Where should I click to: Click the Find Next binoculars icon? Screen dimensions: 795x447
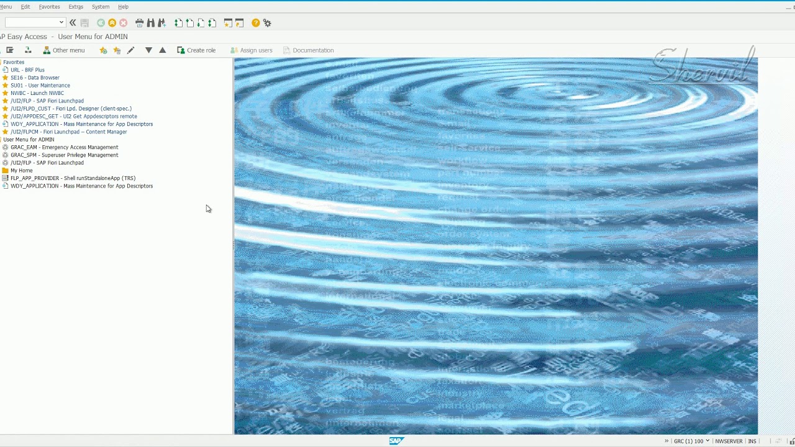(161, 23)
